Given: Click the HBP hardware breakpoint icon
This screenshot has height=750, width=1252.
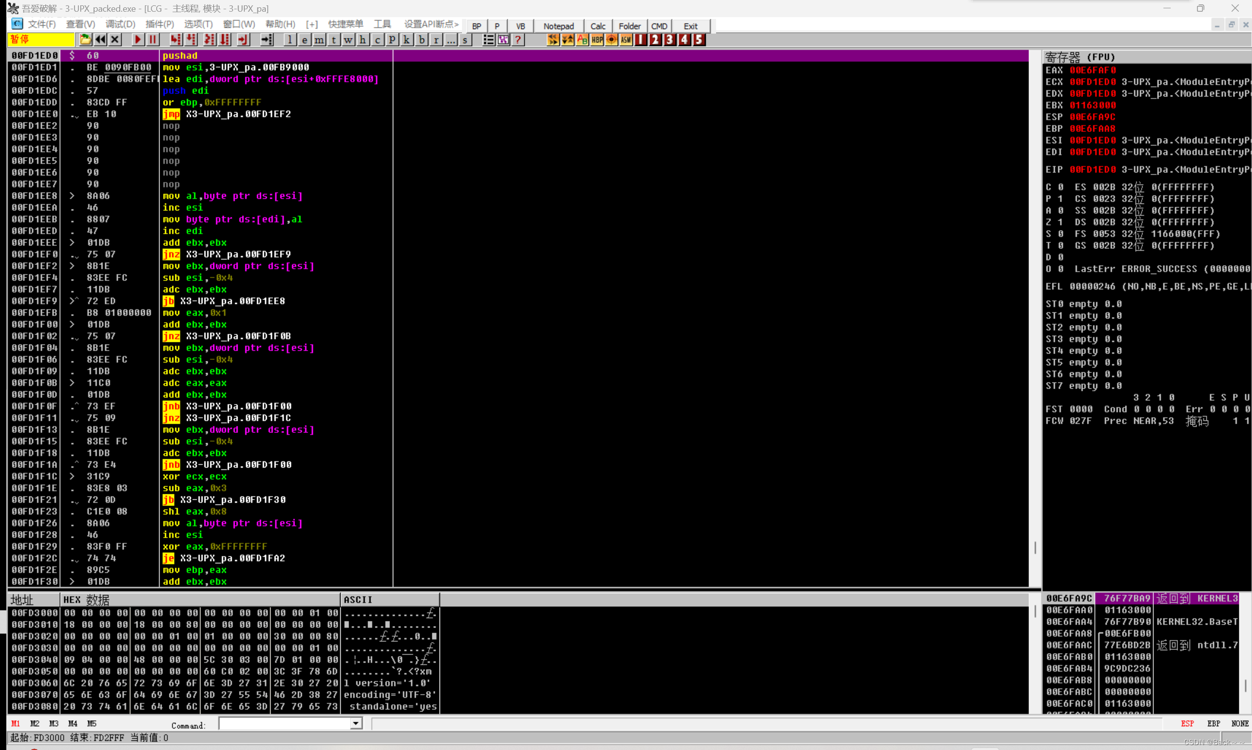Looking at the screenshot, I should click(x=597, y=40).
